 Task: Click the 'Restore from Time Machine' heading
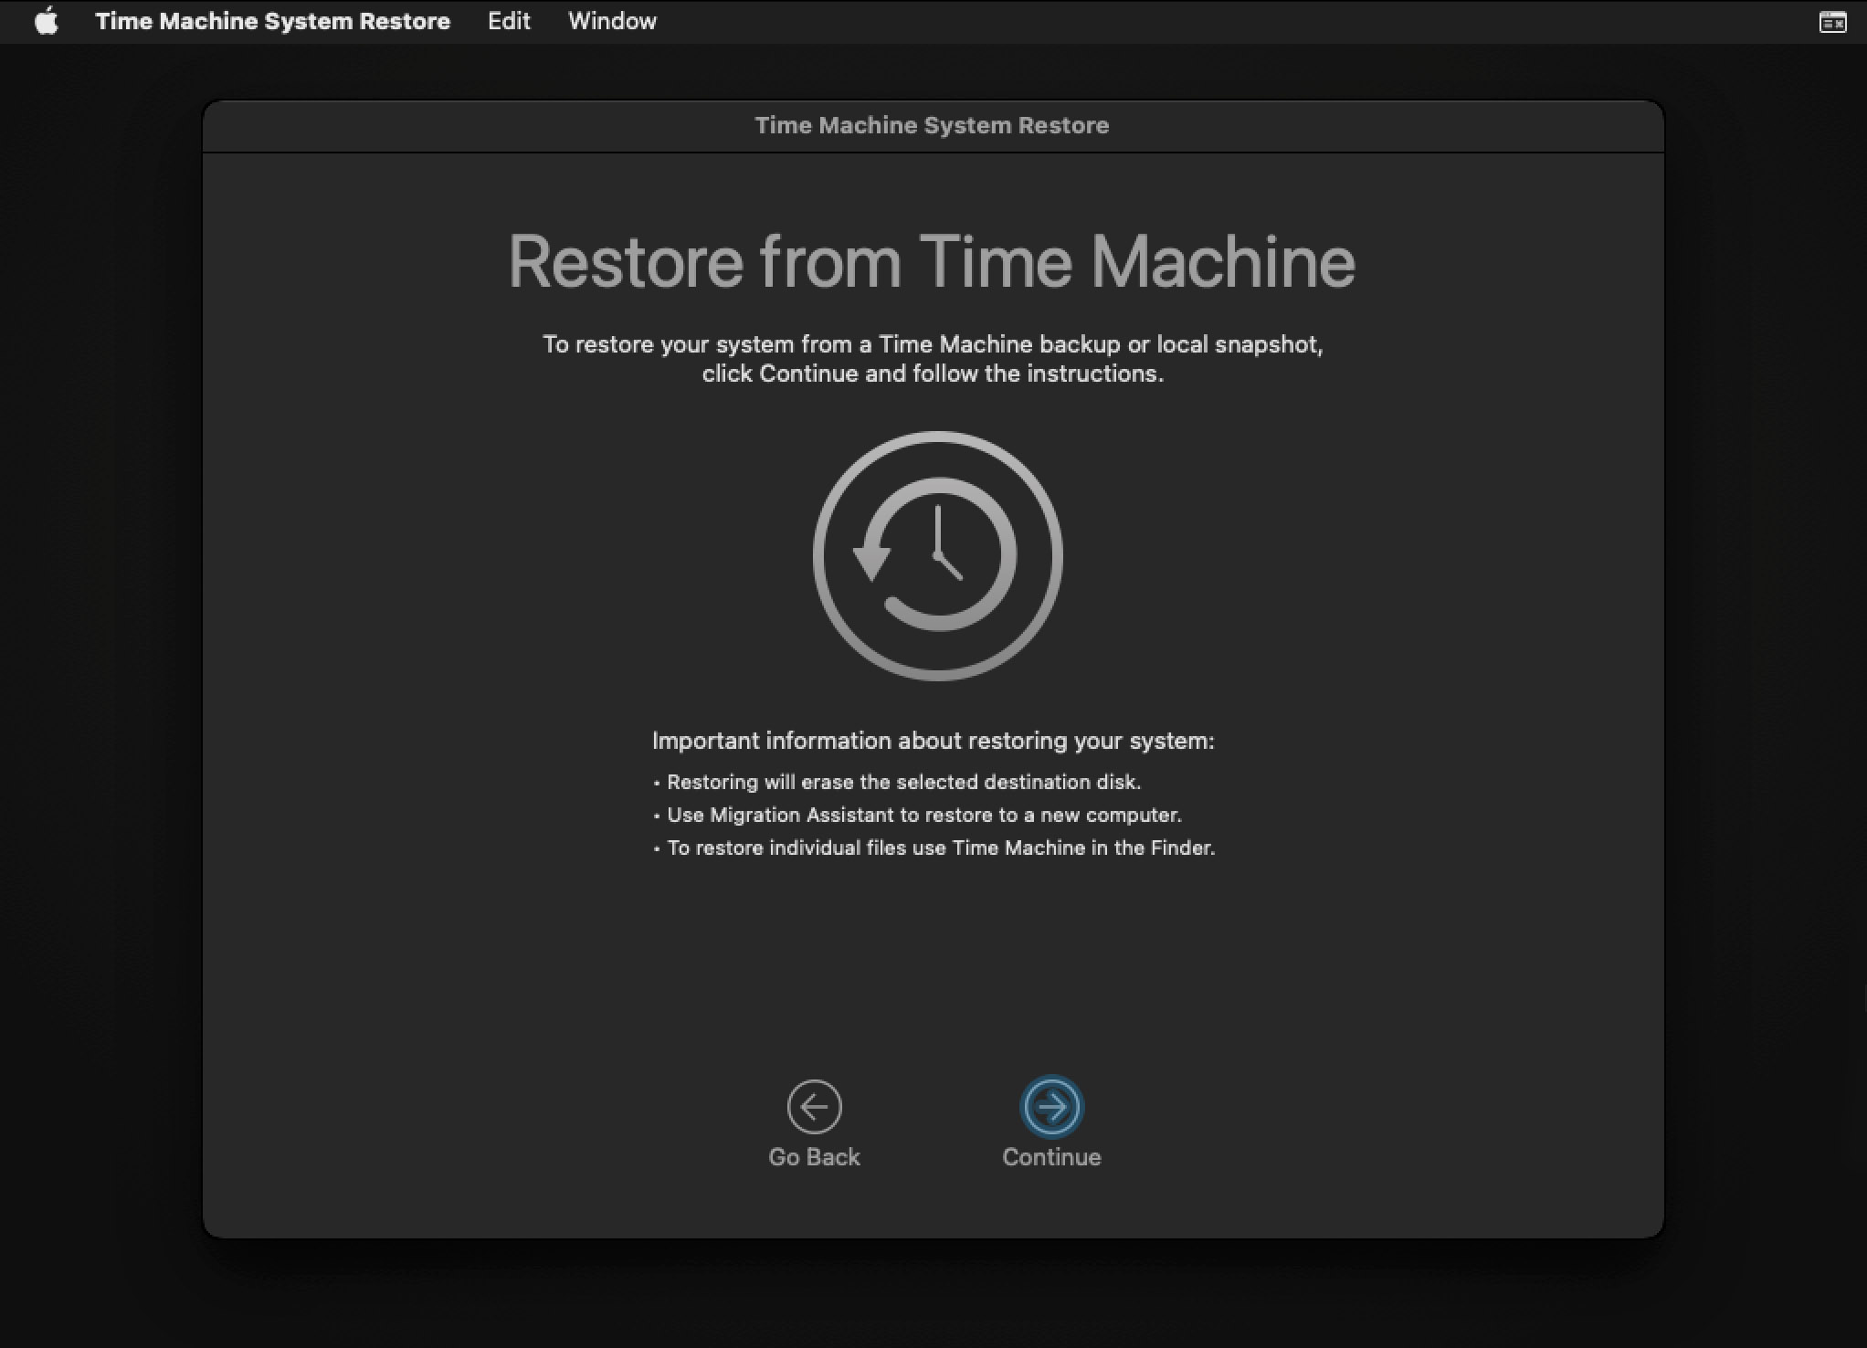[x=932, y=261]
